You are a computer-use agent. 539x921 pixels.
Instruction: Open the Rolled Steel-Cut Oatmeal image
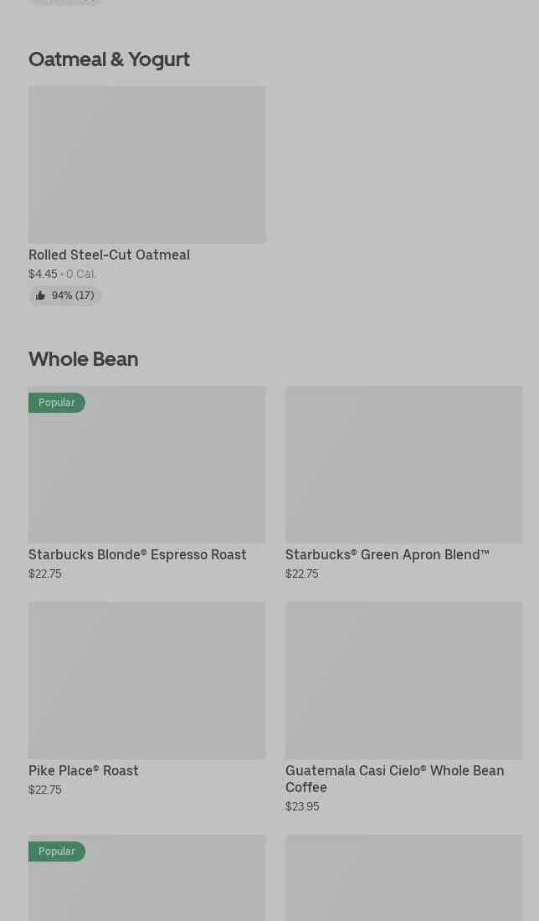click(x=146, y=164)
